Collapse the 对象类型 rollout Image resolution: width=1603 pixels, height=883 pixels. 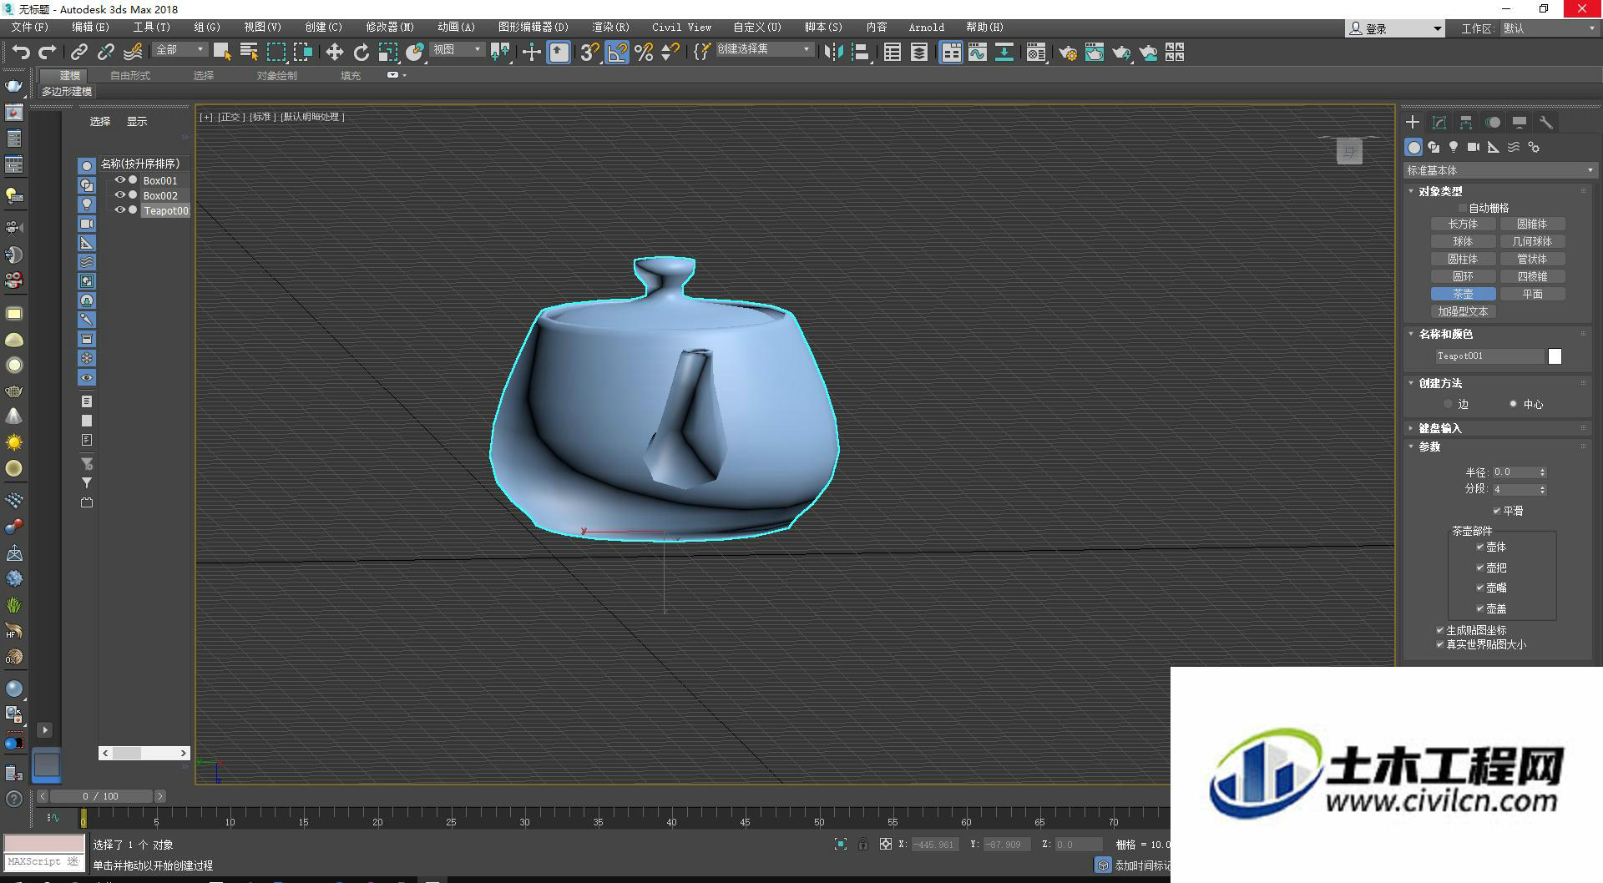(1439, 191)
